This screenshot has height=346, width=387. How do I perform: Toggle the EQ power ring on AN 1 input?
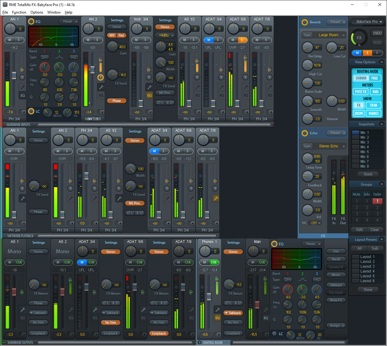click(31, 21)
